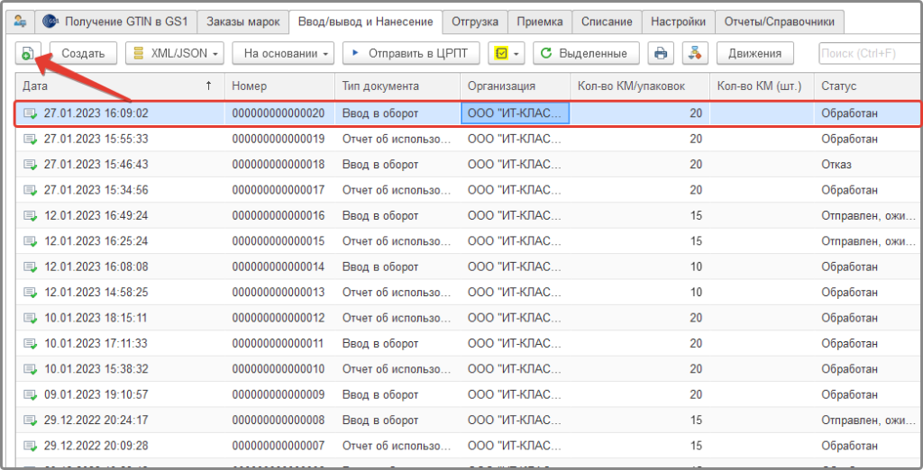
Task: Click document icon of row 27.01.2023 15:46:43
Action: [30, 164]
